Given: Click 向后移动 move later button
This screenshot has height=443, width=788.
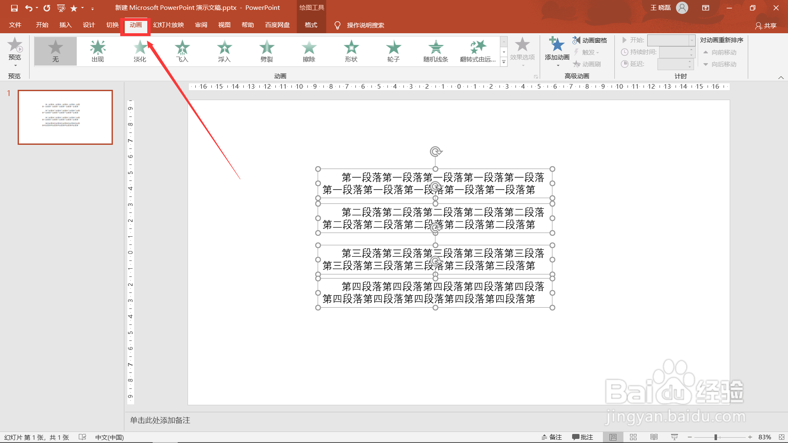Looking at the screenshot, I should point(720,64).
